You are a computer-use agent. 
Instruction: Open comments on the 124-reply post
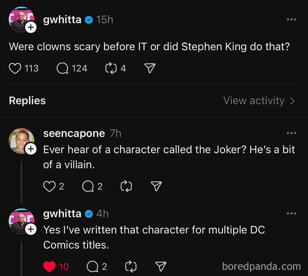pyautogui.click(x=63, y=68)
